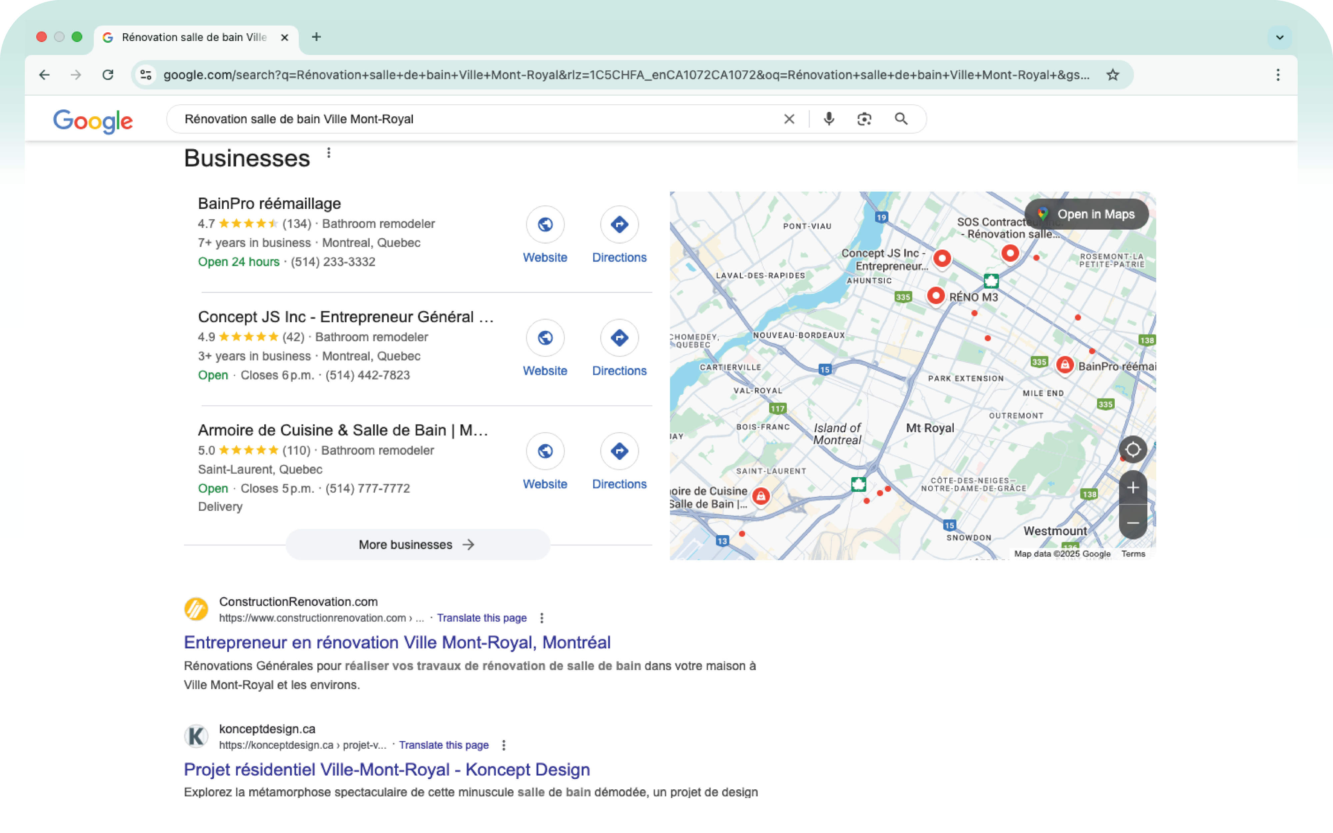Bookmark this page with the star icon
Image resolution: width=1333 pixels, height=833 pixels.
click(x=1113, y=75)
